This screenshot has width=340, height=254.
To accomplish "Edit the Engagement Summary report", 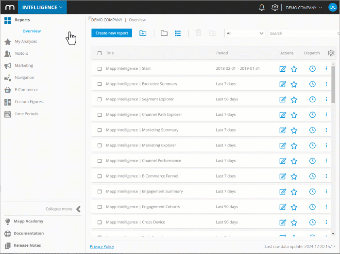I will pos(283,191).
